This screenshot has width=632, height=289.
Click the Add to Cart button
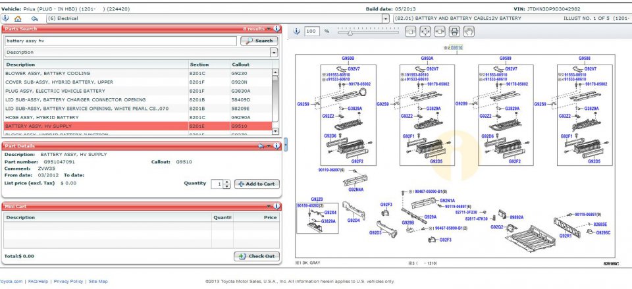click(257, 184)
